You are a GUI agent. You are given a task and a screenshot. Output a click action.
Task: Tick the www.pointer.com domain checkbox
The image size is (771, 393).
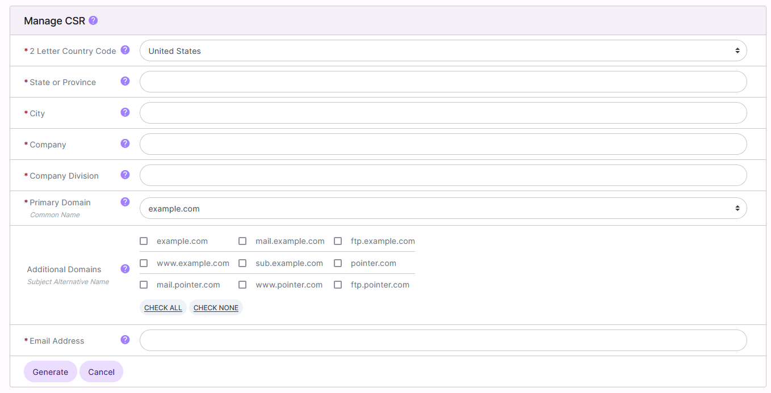242,284
